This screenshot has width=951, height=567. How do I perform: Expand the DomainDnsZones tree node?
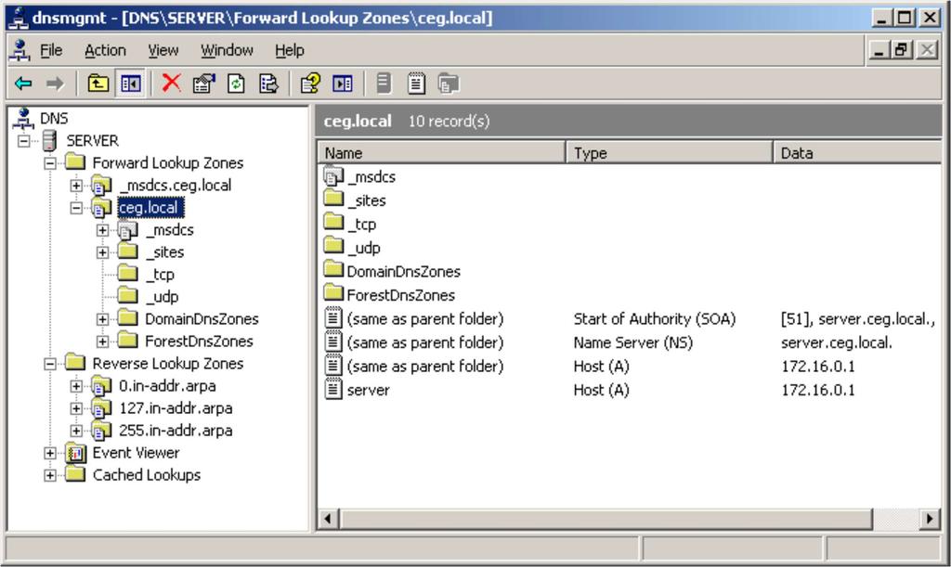point(102,319)
